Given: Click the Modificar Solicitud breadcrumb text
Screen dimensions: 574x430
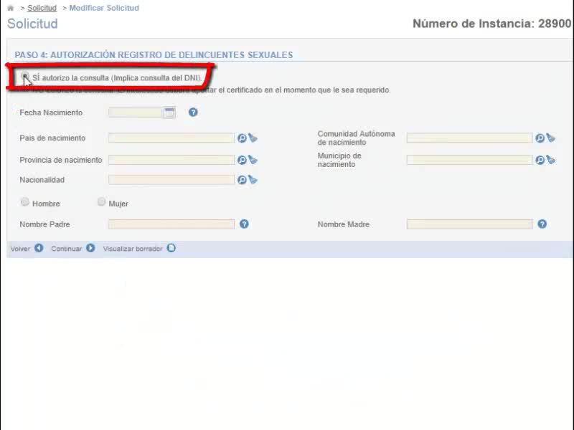Looking at the screenshot, I should [x=104, y=8].
